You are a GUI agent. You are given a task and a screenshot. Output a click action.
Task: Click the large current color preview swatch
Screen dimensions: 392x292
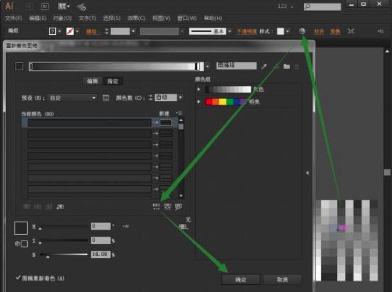(x=21, y=228)
